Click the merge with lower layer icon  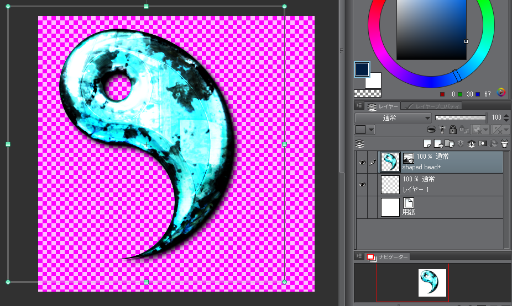pyautogui.click(x=472, y=143)
